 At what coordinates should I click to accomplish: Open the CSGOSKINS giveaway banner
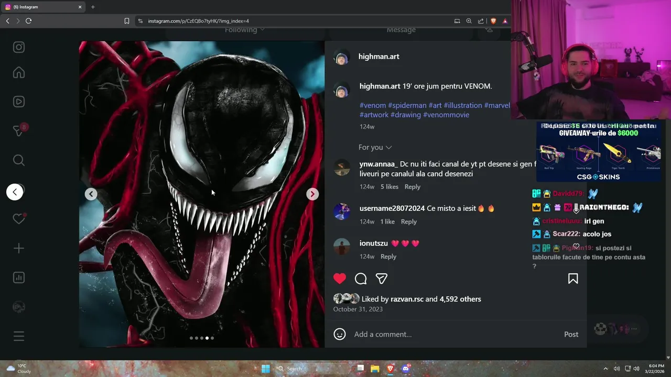[598, 152]
